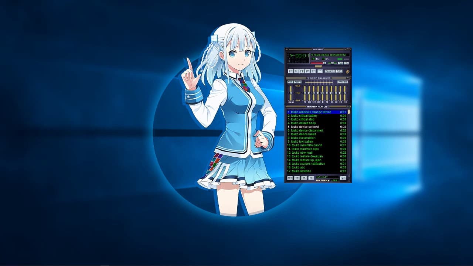Select '8. touko exclamation' track
This screenshot has height=266, width=473.
(x=317, y=138)
